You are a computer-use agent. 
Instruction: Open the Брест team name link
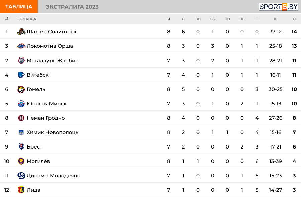point(34,147)
